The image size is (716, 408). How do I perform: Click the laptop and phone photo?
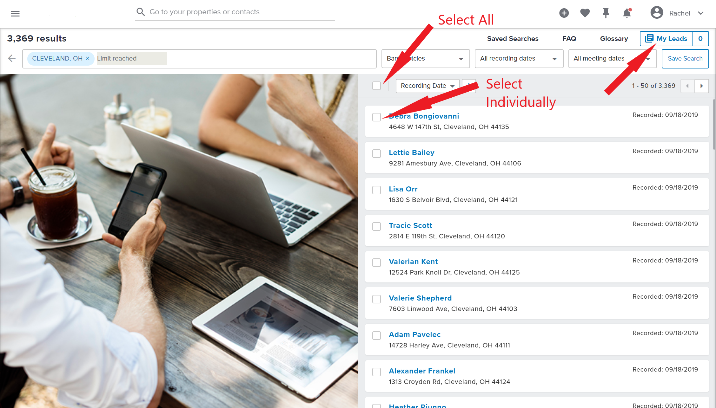(179, 241)
